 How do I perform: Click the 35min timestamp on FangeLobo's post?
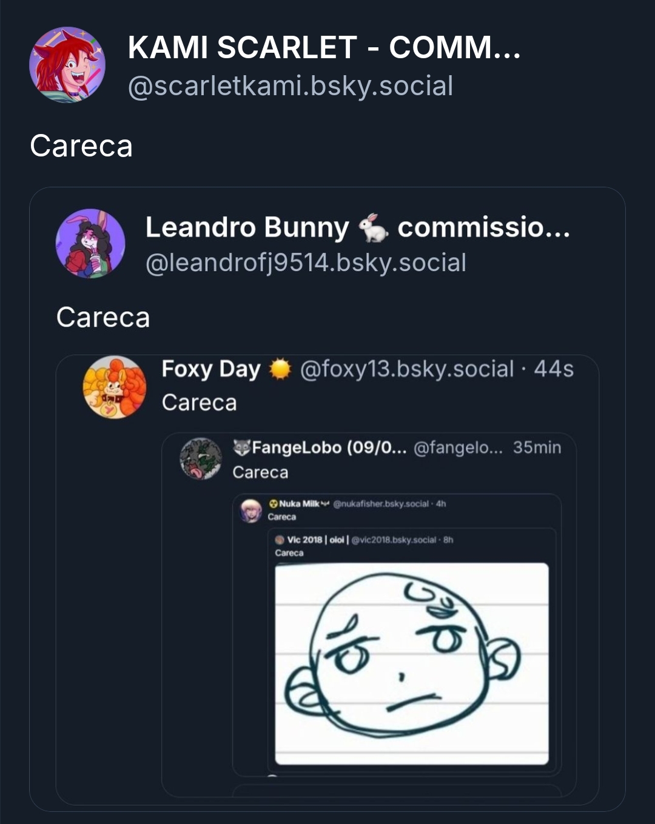[537, 447]
